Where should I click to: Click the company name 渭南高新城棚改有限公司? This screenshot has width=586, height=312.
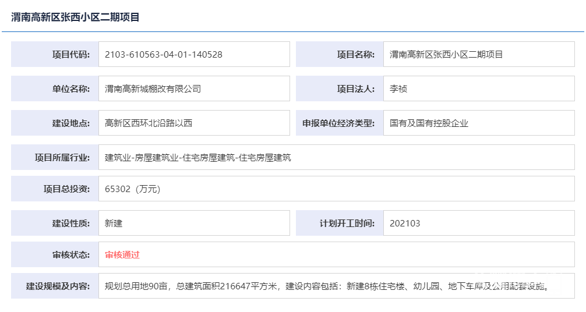(x=153, y=89)
